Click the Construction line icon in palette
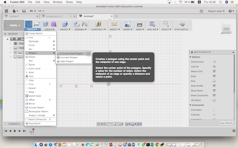This screenshot has height=148, width=238. pos(214,62)
